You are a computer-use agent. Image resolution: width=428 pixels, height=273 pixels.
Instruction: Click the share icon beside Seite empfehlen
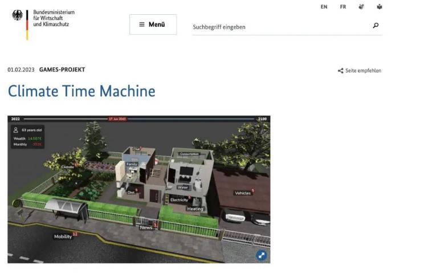click(x=340, y=71)
